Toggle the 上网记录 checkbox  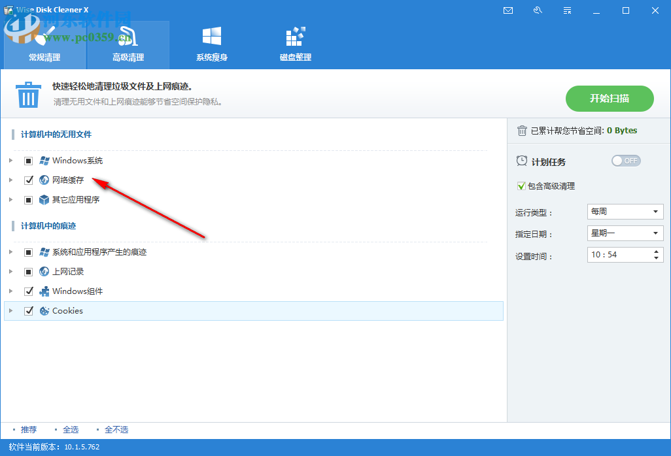pyautogui.click(x=29, y=271)
